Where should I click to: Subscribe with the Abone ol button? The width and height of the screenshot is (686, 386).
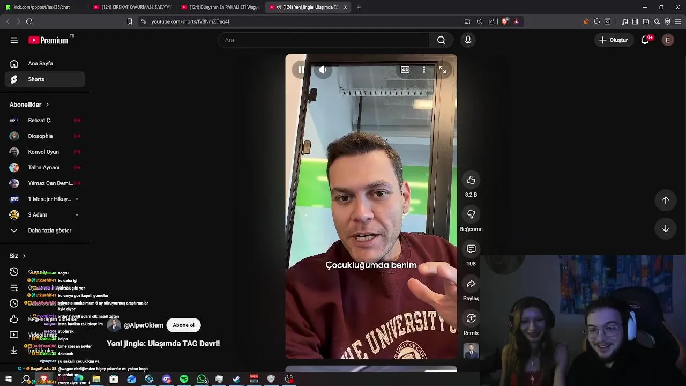(183, 325)
